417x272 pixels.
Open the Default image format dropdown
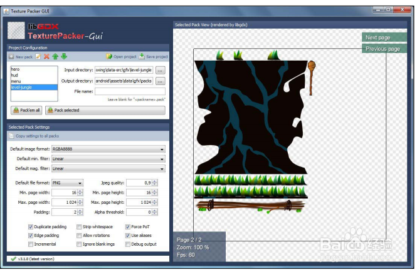click(x=108, y=149)
